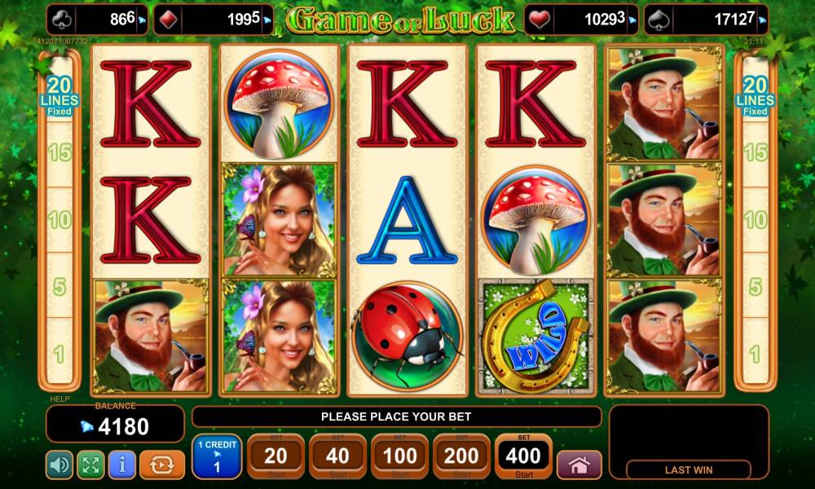This screenshot has height=489, width=815.
Task: Click the clubs jackpot counter icon
Action: (63, 20)
